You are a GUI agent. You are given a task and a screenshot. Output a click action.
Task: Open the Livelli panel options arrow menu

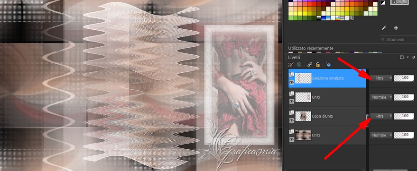tap(408, 57)
